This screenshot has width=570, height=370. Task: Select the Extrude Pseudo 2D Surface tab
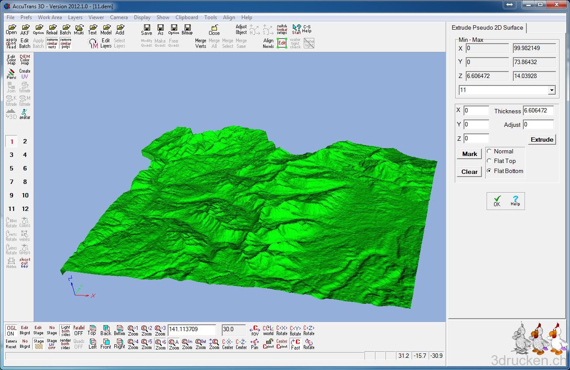coord(487,27)
